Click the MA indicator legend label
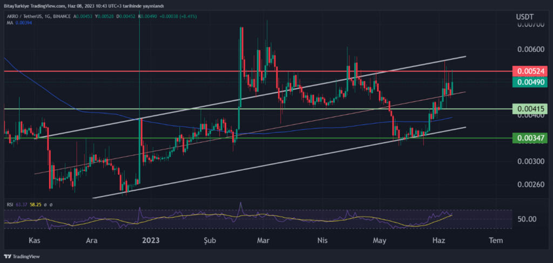Screen dimensions: 553x263 click(x=9, y=24)
